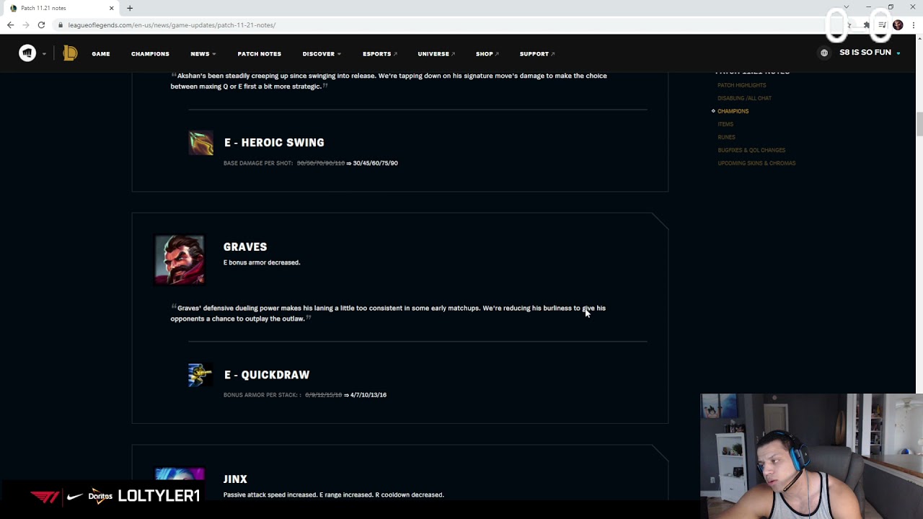This screenshot has height=519, width=923.
Task: Click the Base Damage Per Shot values line
Action: (311, 163)
